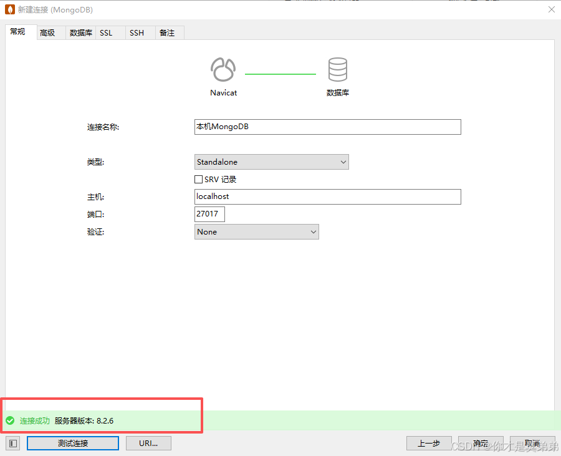Click the URI... button

click(148, 443)
